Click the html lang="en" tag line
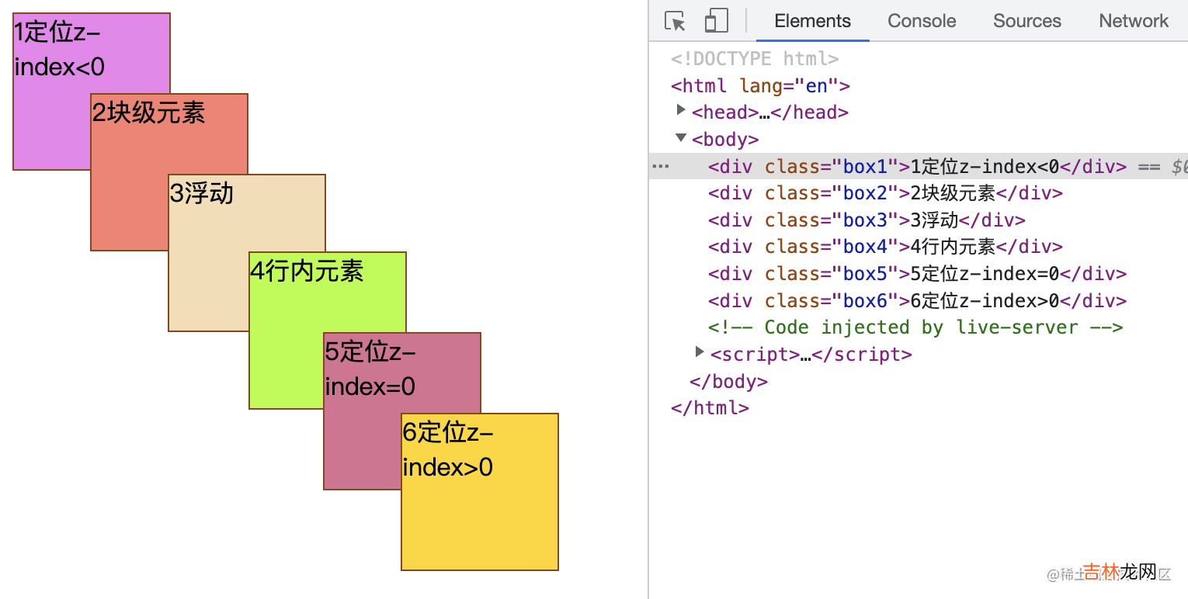The width and height of the screenshot is (1188, 599). pyautogui.click(x=760, y=85)
